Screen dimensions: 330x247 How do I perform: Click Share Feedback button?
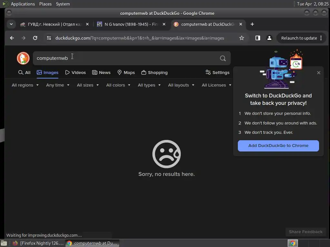click(306, 232)
